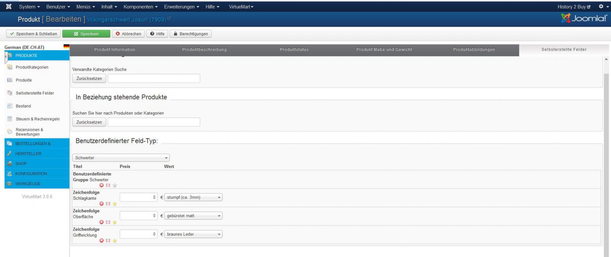Toggle the grey star for Gruppe Schwerter
Screen dimensions: 611x257
tap(115, 185)
